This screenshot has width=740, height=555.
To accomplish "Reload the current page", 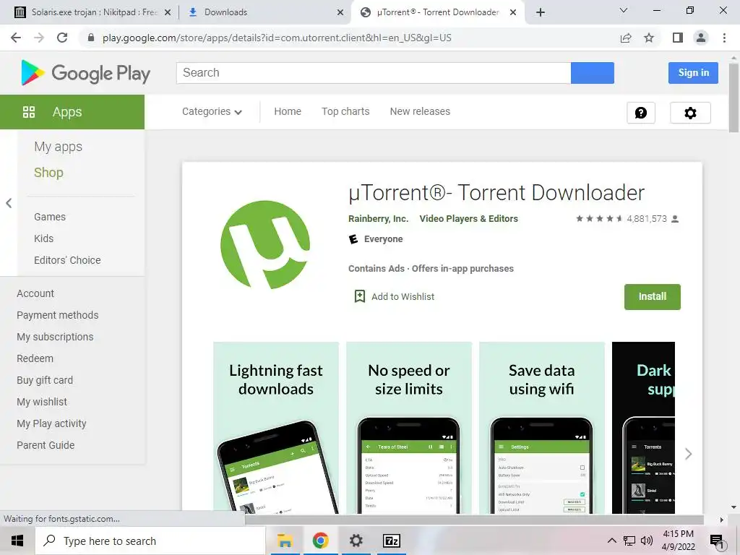I will click(62, 38).
